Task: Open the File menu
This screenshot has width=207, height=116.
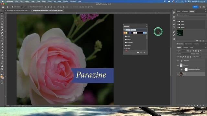Action: pos(16,1)
